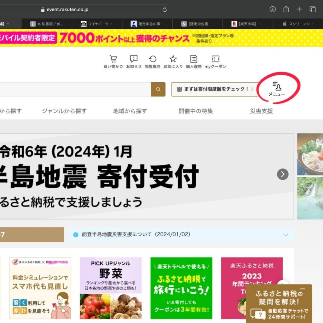Switch to the N【確定申告書 tab

pyautogui.click(x=197, y=24)
